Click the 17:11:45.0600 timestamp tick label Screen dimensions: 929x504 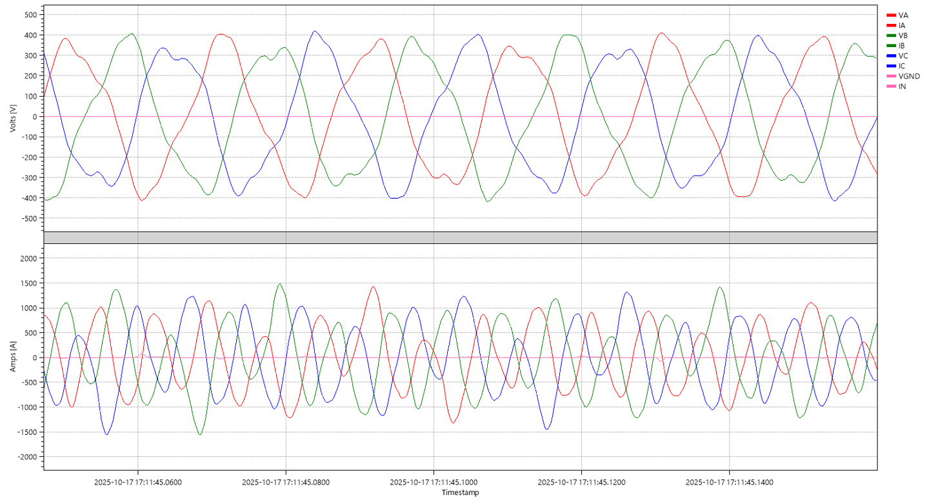tap(137, 482)
